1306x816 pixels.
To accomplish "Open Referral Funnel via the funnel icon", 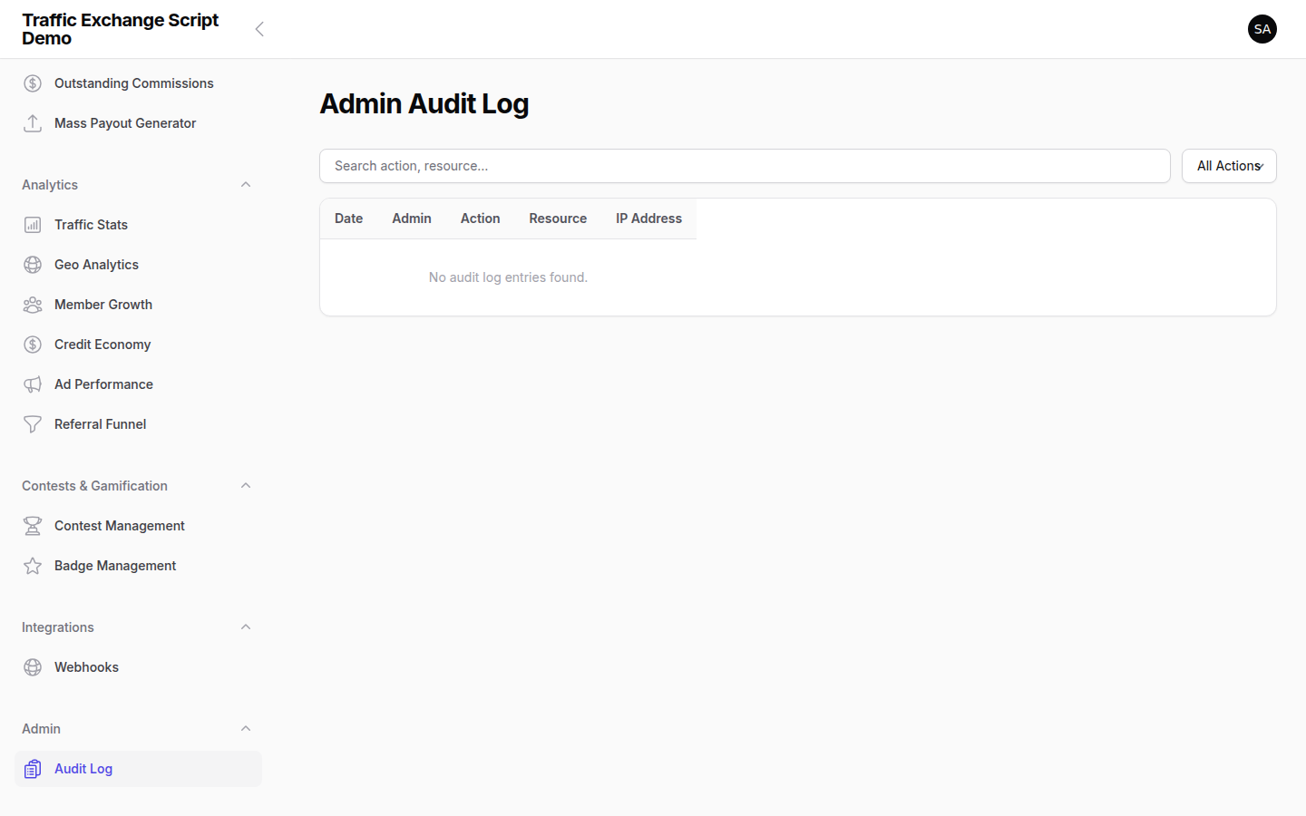I will click(33, 423).
